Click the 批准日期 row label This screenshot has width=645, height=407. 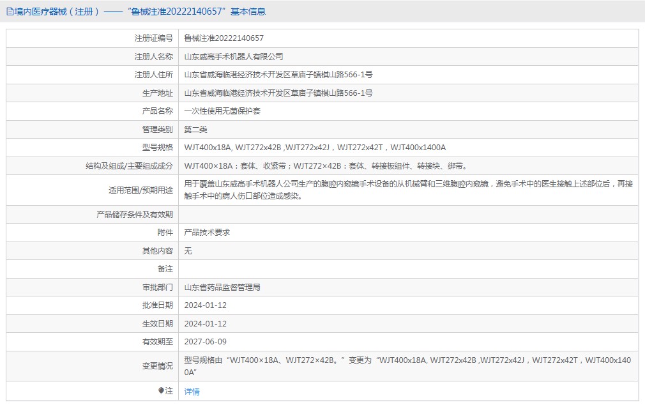tap(158, 305)
